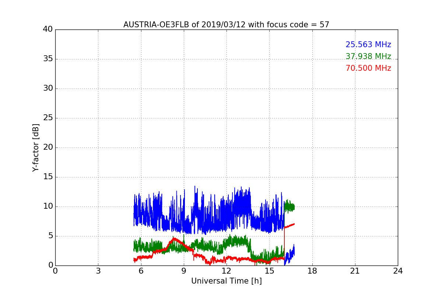Click the x-axis tick label '24'

point(398,271)
